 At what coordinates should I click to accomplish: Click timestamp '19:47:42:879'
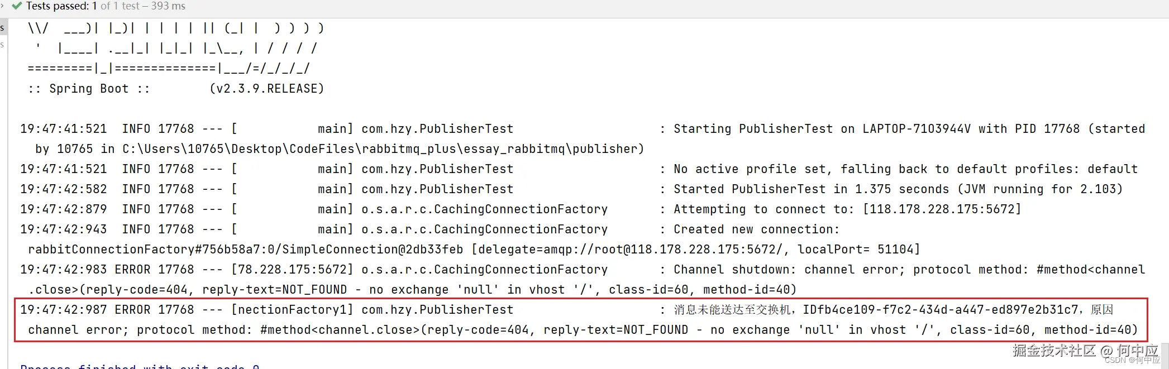64,209
